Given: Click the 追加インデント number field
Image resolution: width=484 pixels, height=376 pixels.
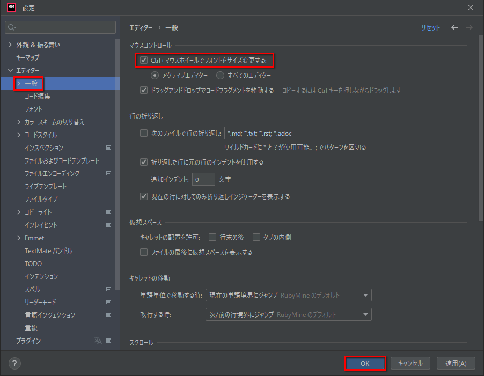Looking at the screenshot, I should click(x=203, y=179).
